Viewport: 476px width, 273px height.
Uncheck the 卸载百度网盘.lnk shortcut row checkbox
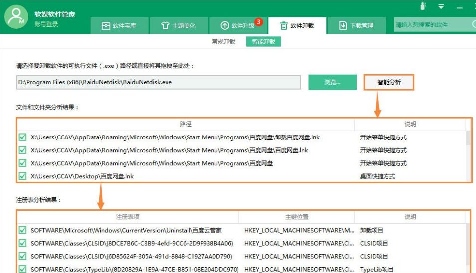[22, 137]
